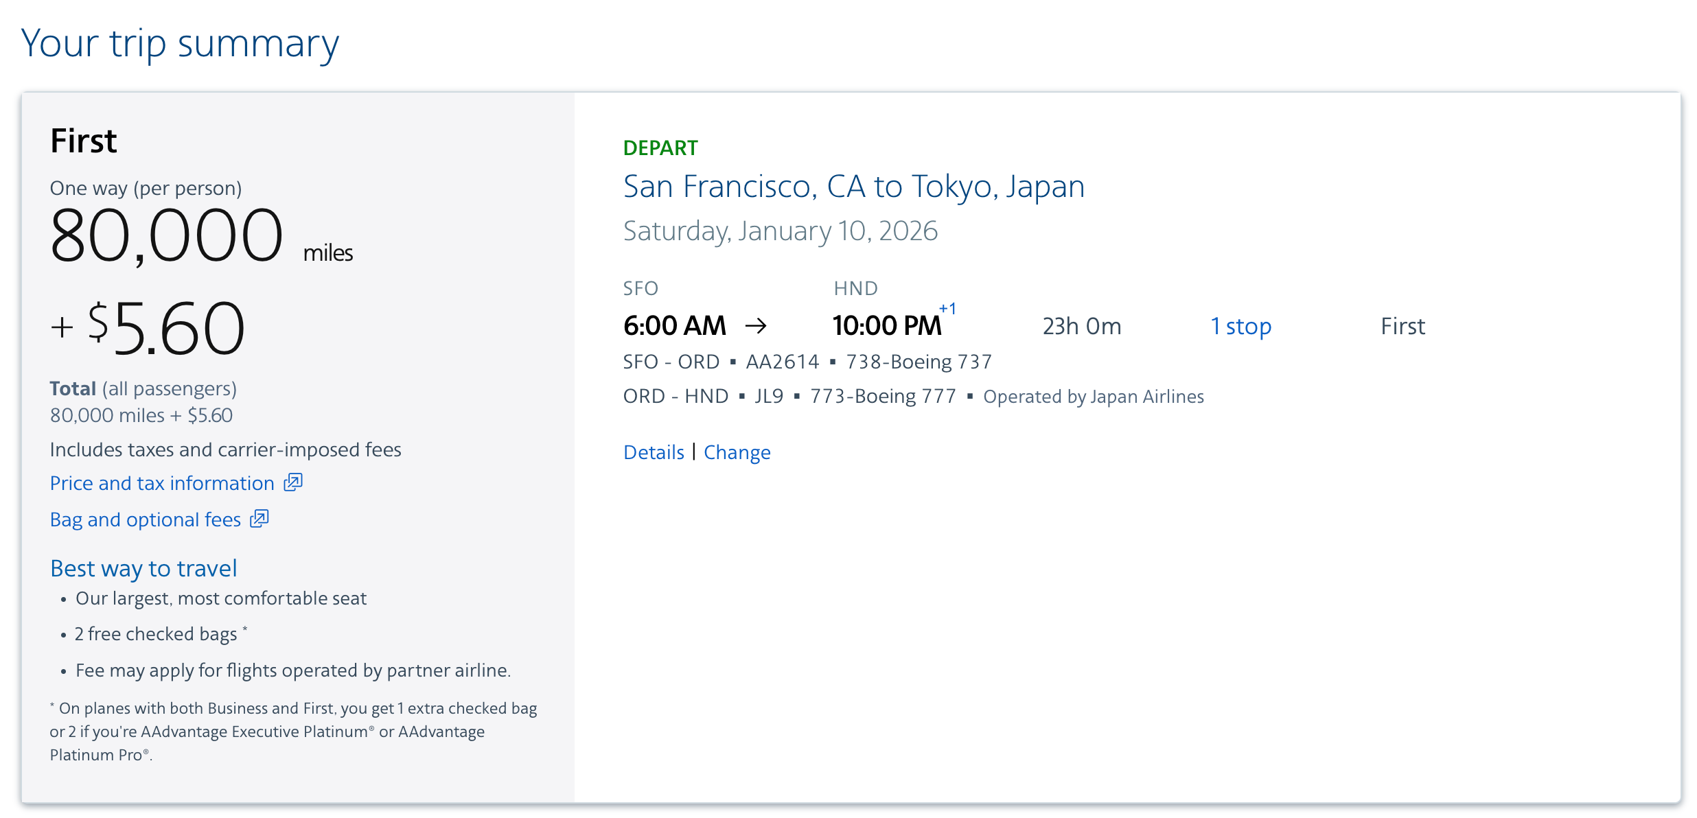Click the external-link icon beside Price and tax information
Viewport: 1697px width, 818px height.
[292, 482]
